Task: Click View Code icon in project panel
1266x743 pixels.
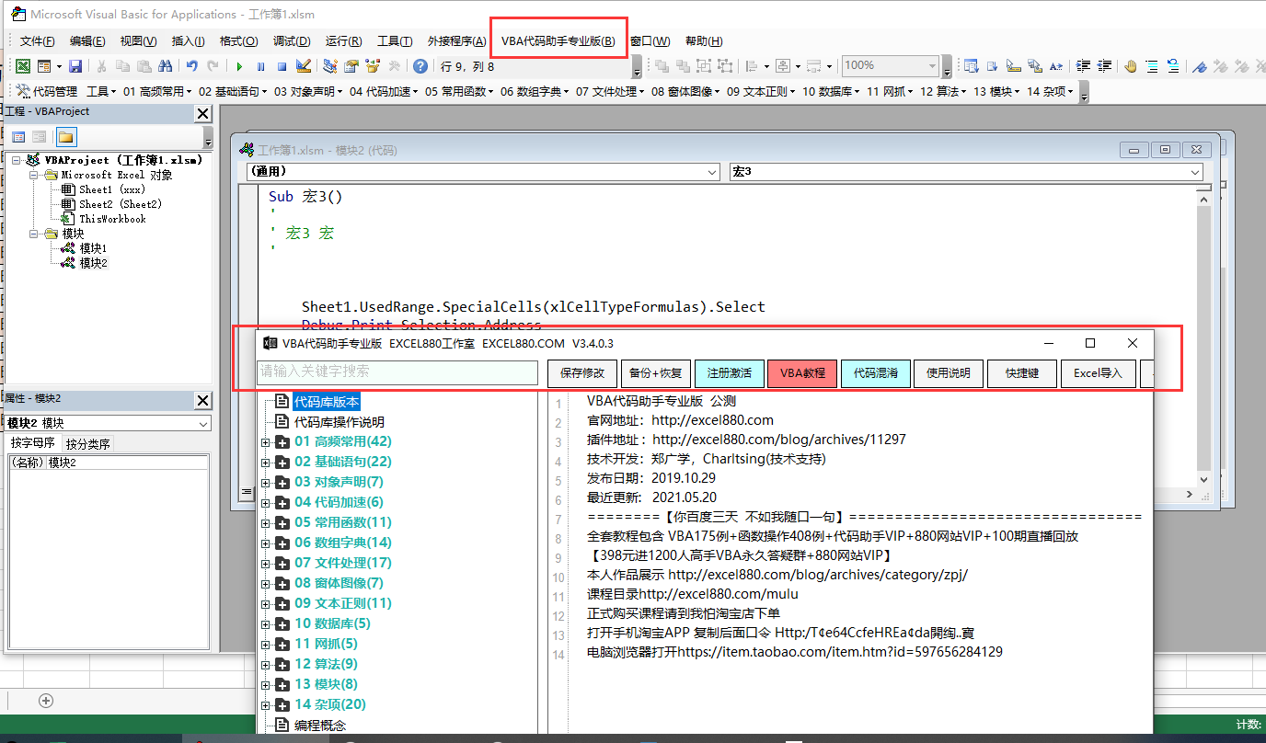Action: point(17,137)
